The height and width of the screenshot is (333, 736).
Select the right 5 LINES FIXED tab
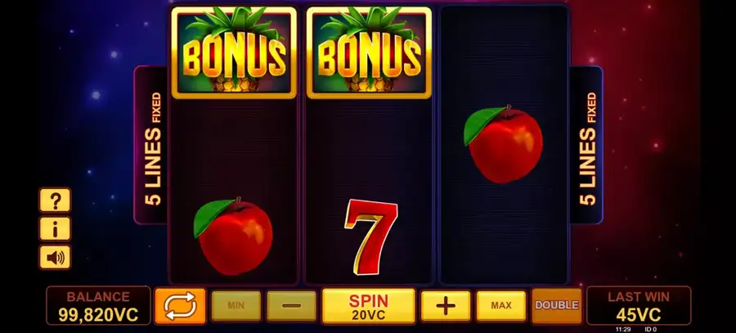[x=586, y=145]
